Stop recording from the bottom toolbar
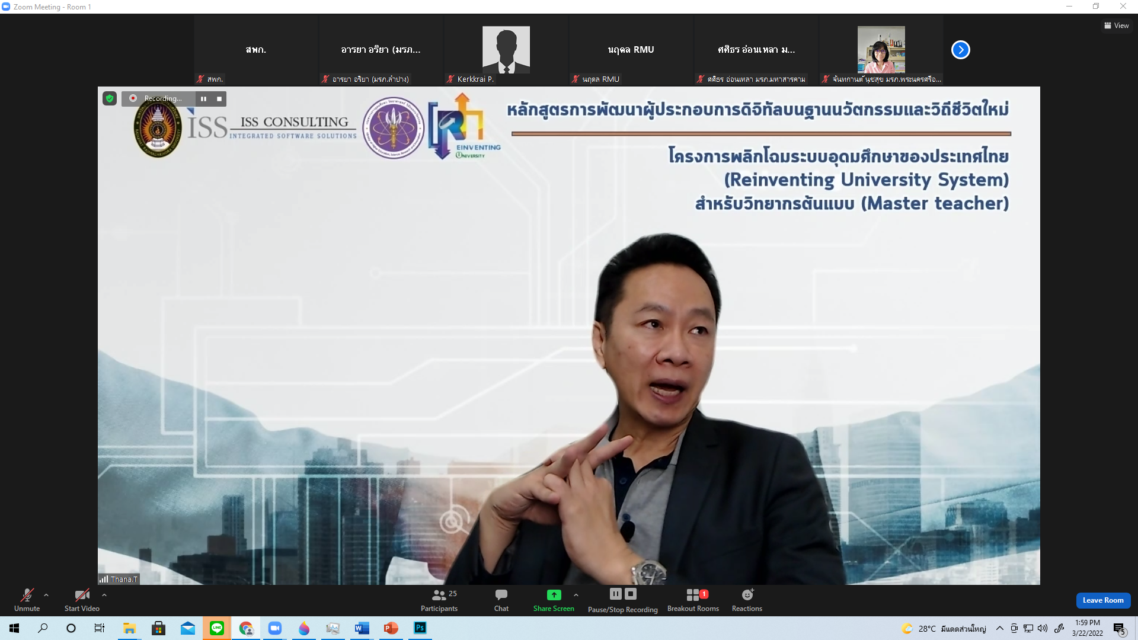 631,594
